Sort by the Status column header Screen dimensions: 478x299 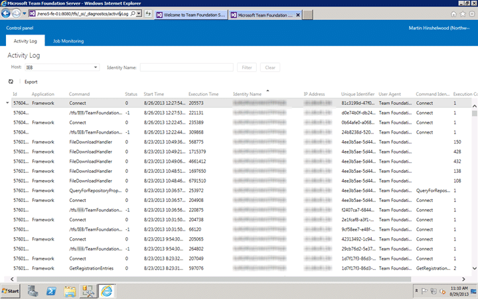[131, 94]
